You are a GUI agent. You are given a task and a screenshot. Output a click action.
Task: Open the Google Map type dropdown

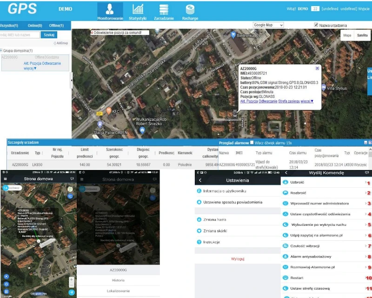point(268,25)
